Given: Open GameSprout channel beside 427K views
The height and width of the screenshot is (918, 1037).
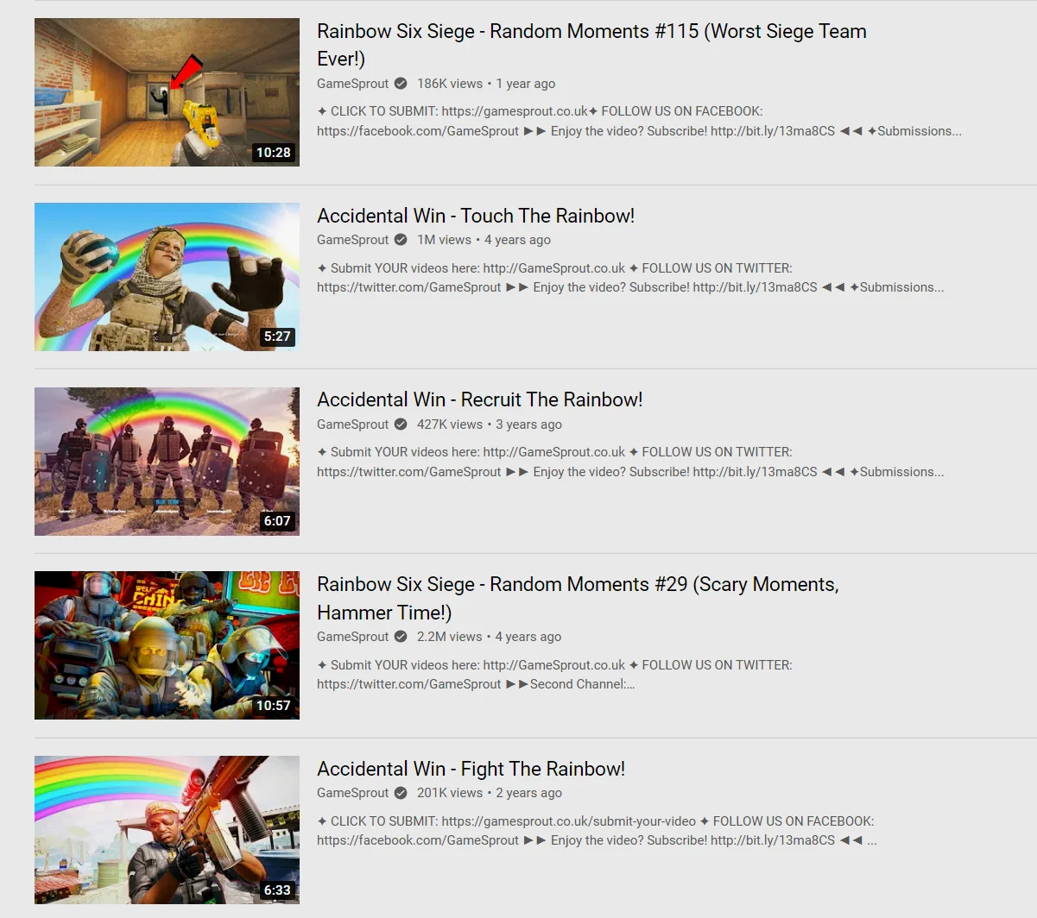Looking at the screenshot, I should click(x=353, y=424).
